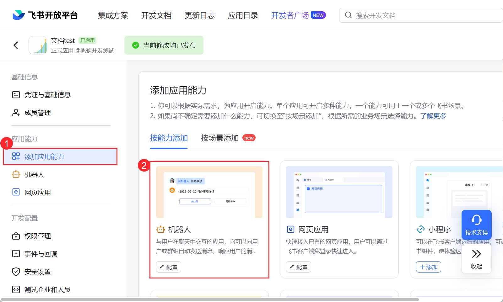Click the 网页应用 icon in sidebar

click(x=16, y=192)
